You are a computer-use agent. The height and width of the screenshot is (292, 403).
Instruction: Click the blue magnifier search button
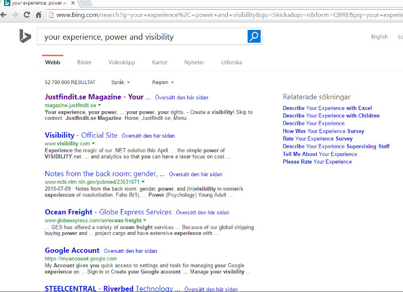pos(254,36)
